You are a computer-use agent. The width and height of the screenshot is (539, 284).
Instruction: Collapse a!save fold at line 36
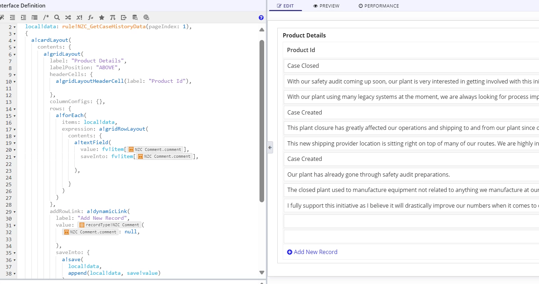pyautogui.click(x=15, y=260)
